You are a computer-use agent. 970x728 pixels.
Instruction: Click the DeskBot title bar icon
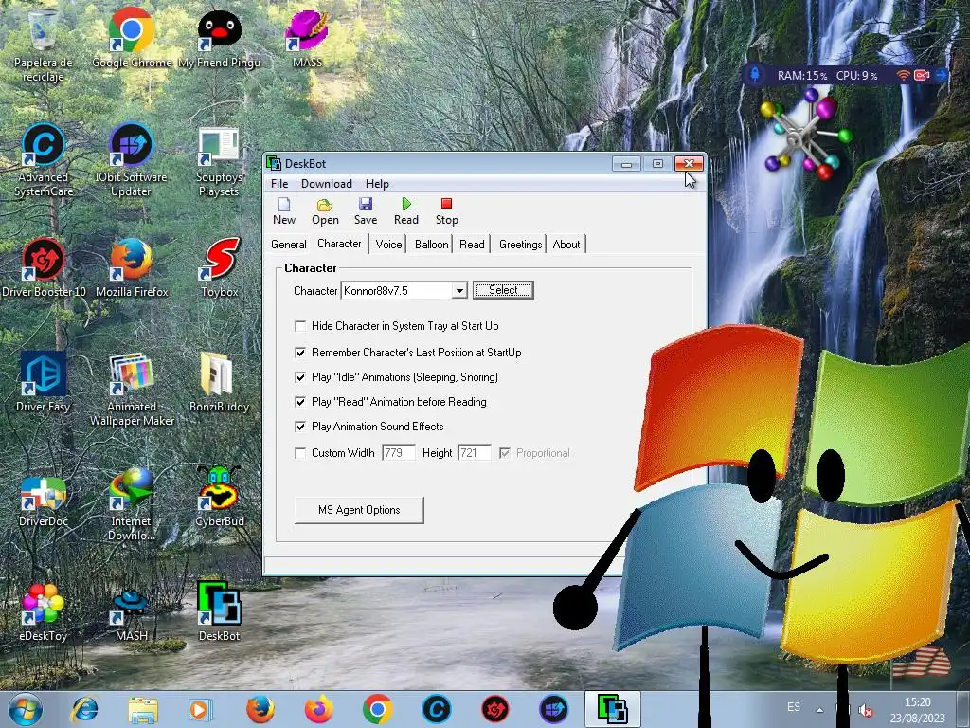[x=274, y=163]
